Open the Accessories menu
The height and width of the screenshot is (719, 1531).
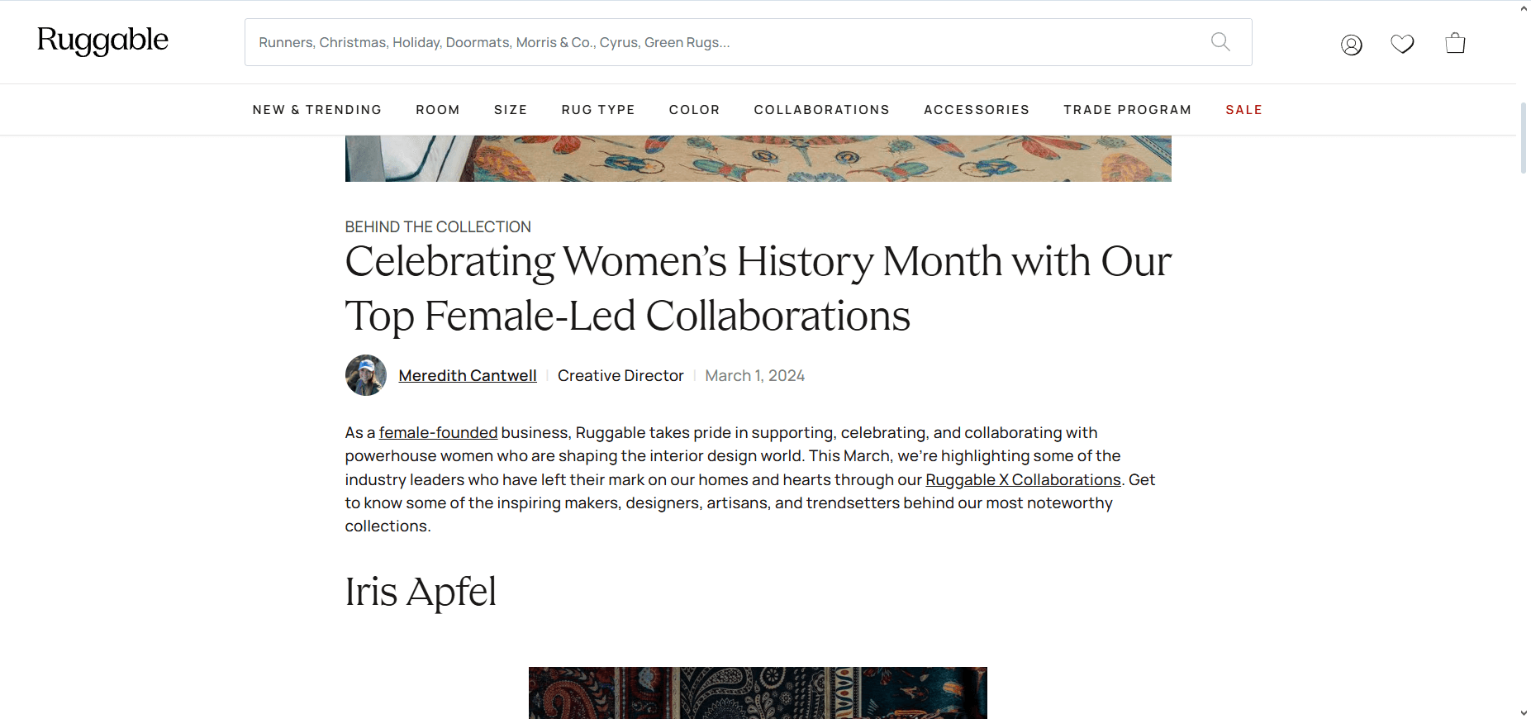[x=977, y=110]
